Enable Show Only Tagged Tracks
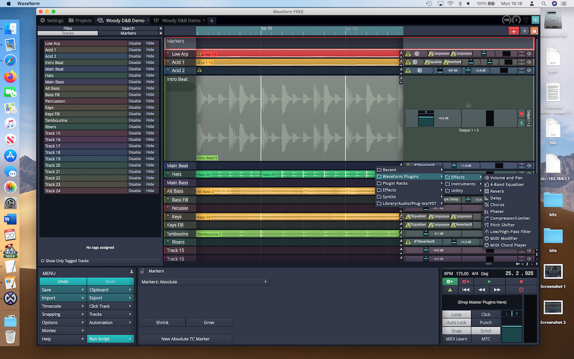Screen dimensions: 574x359 tap(65, 261)
